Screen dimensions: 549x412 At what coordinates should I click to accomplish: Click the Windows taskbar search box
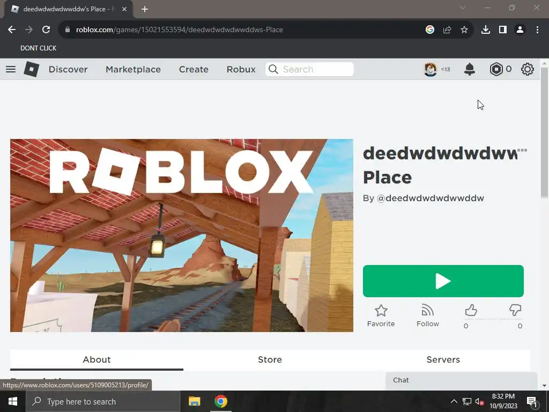[x=103, y=401]
